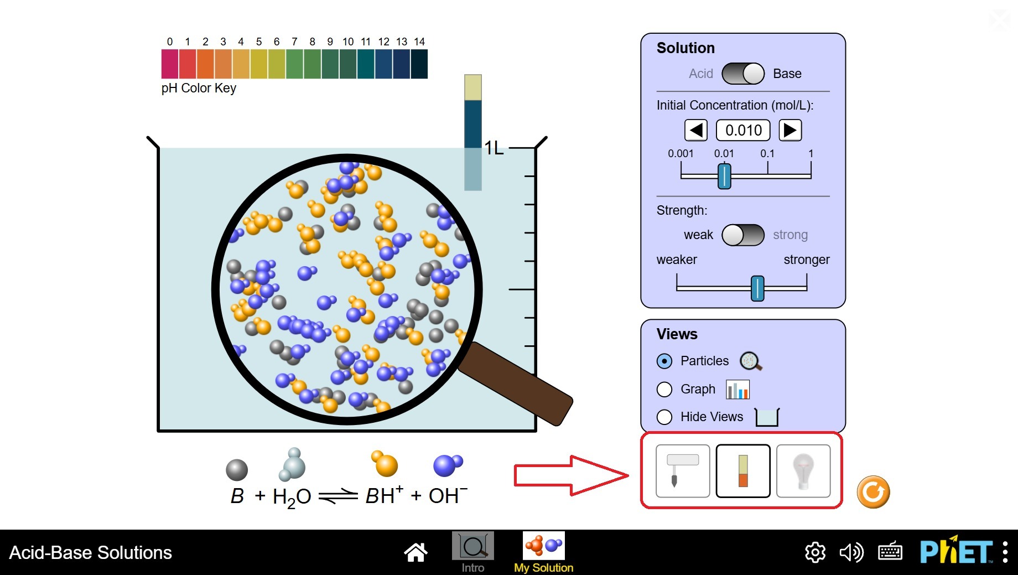Toggle the weak/strong strength switch

coord(743,235)
